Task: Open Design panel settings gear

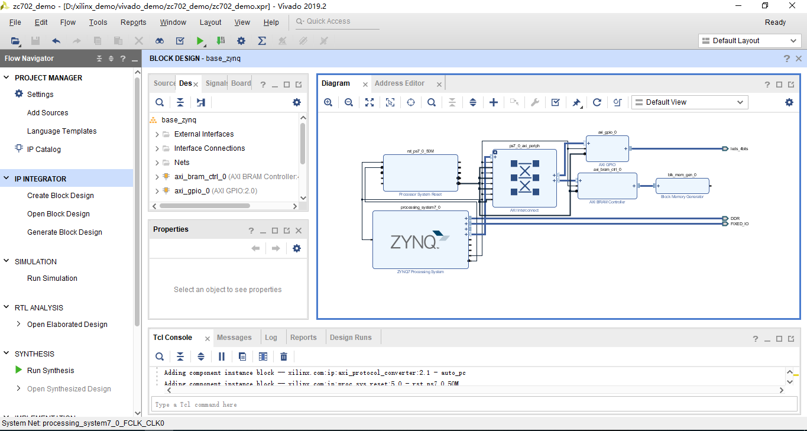Action: 297,102
